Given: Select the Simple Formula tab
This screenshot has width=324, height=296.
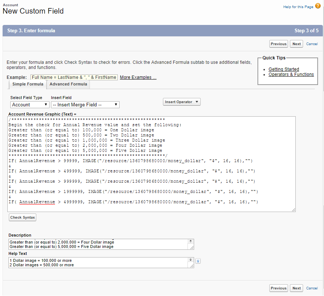Looking at the screenshot, I should (28, 84).
